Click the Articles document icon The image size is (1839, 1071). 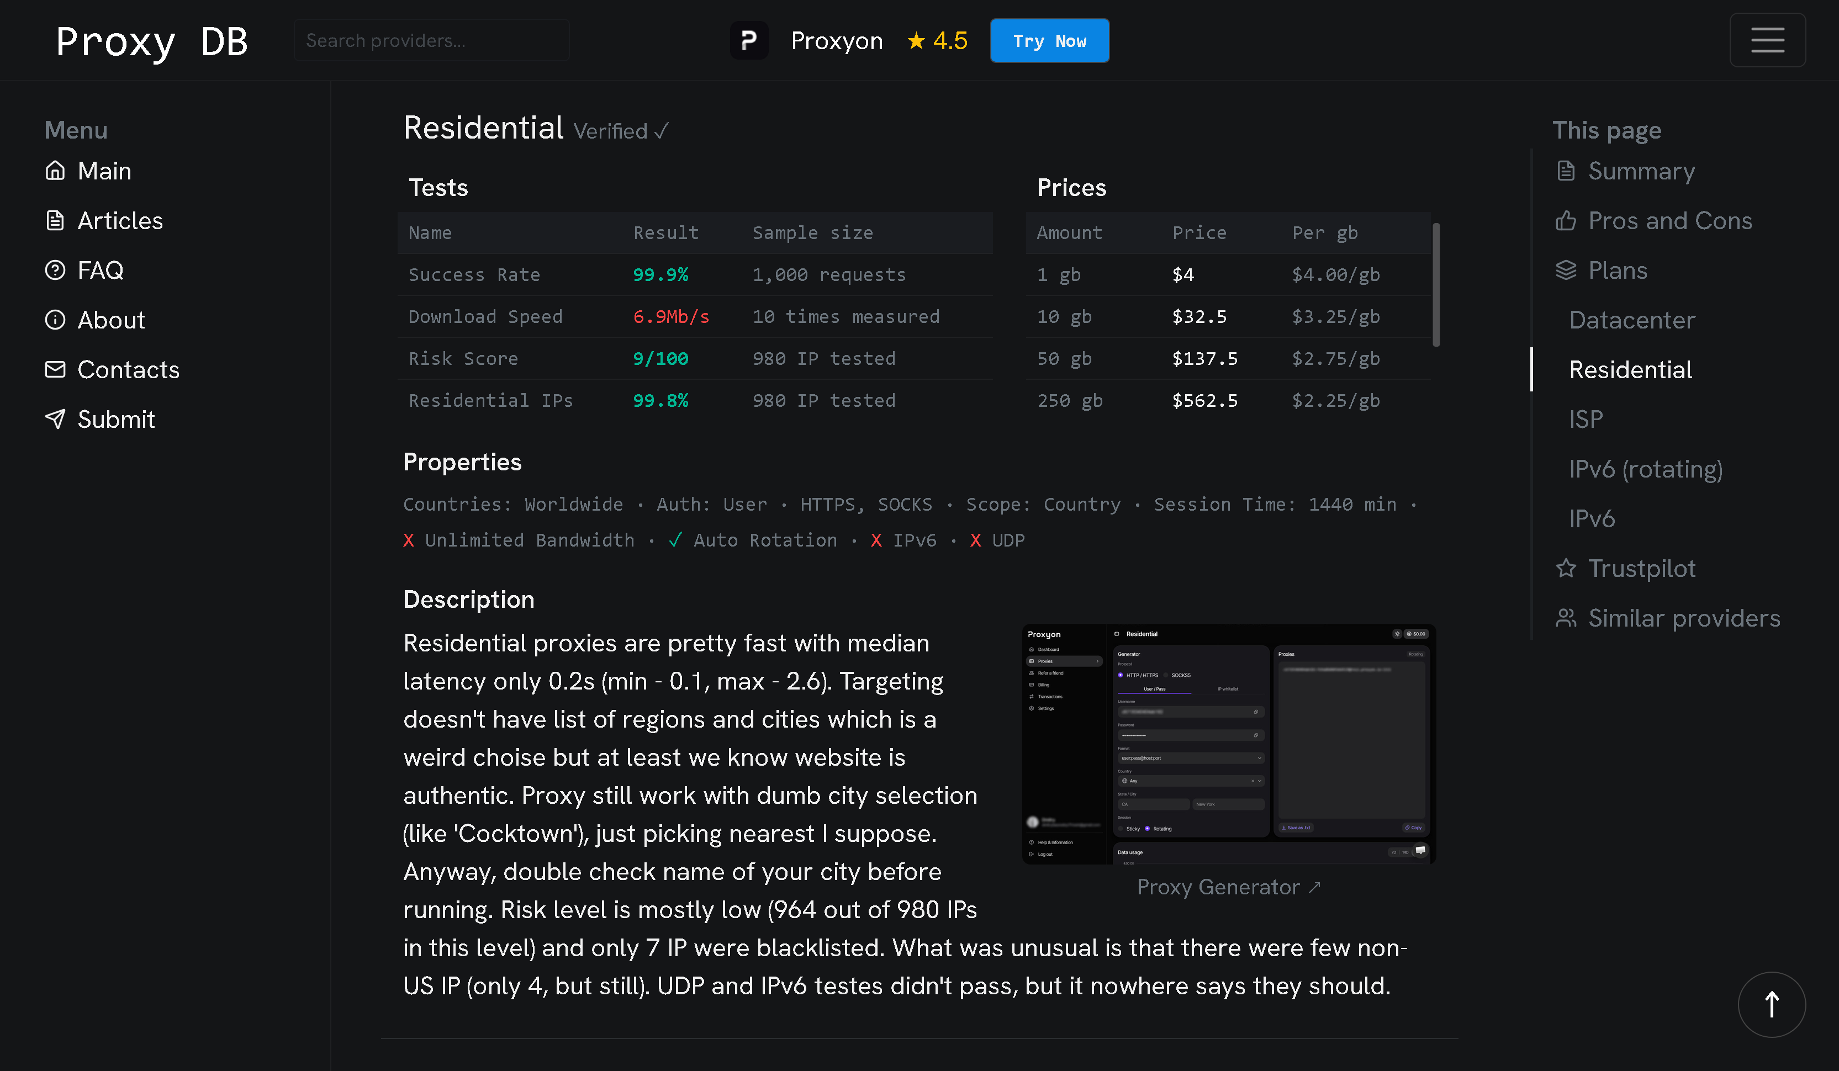point(55,220)
